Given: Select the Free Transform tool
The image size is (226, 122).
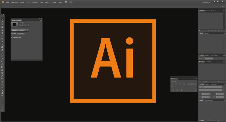Looking at the screenshot, I should (2, 61).
